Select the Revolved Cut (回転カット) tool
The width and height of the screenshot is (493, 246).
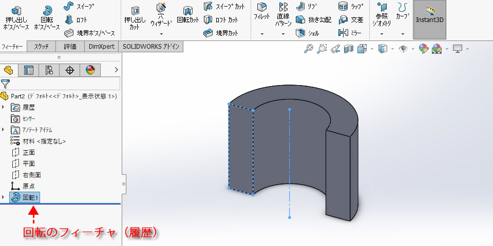[188, 16]
